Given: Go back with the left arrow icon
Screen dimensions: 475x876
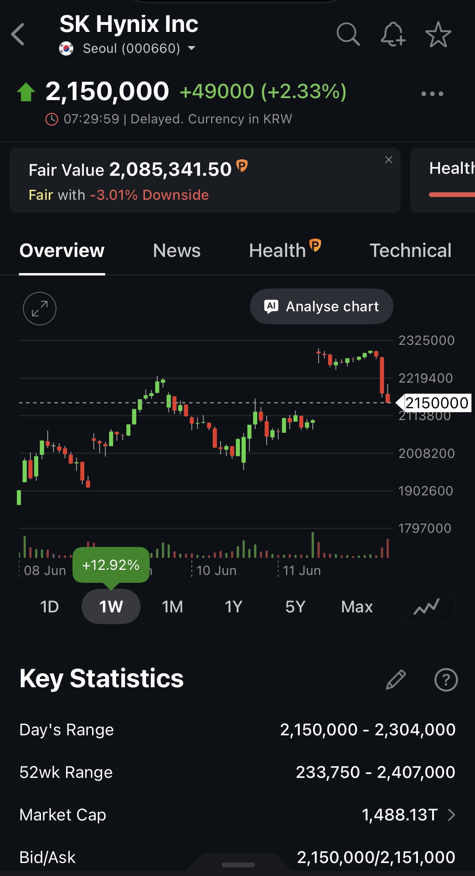Looking at the screenshot, I should coord(18,34).
